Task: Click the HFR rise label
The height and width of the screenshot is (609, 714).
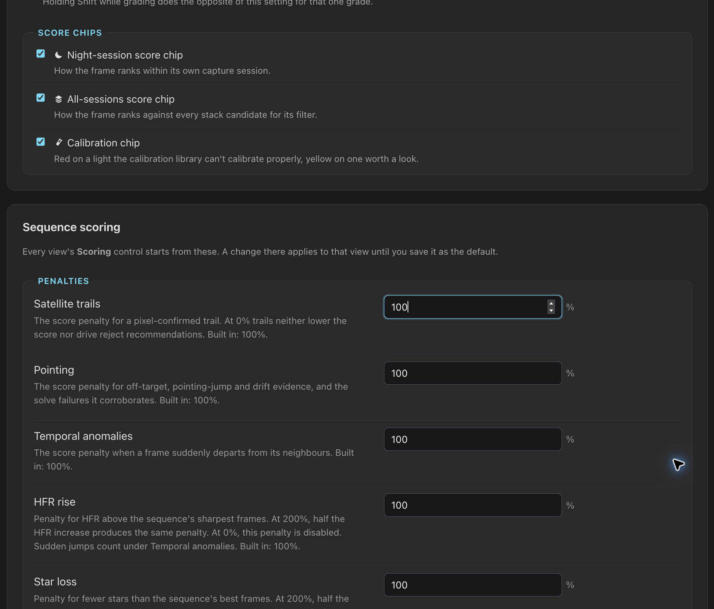Action: 55,502
